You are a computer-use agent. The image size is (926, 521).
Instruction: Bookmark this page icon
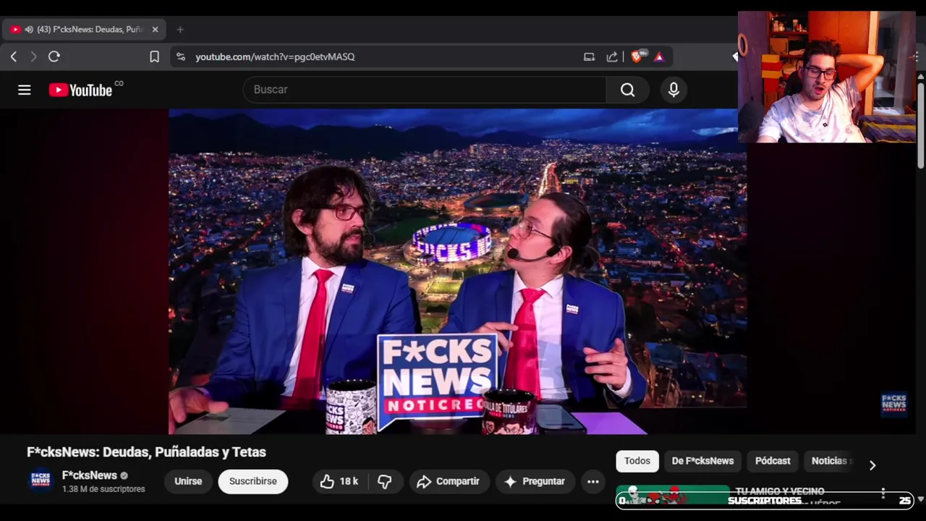[x=154, y=56]
